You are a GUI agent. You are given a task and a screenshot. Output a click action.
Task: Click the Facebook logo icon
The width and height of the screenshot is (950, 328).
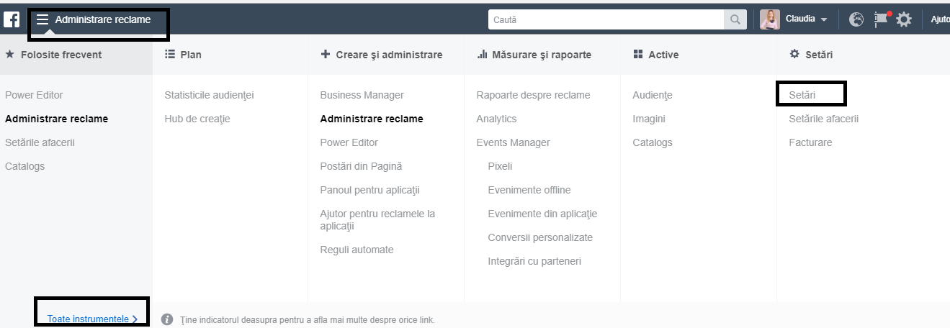click(x=12, y=19)
